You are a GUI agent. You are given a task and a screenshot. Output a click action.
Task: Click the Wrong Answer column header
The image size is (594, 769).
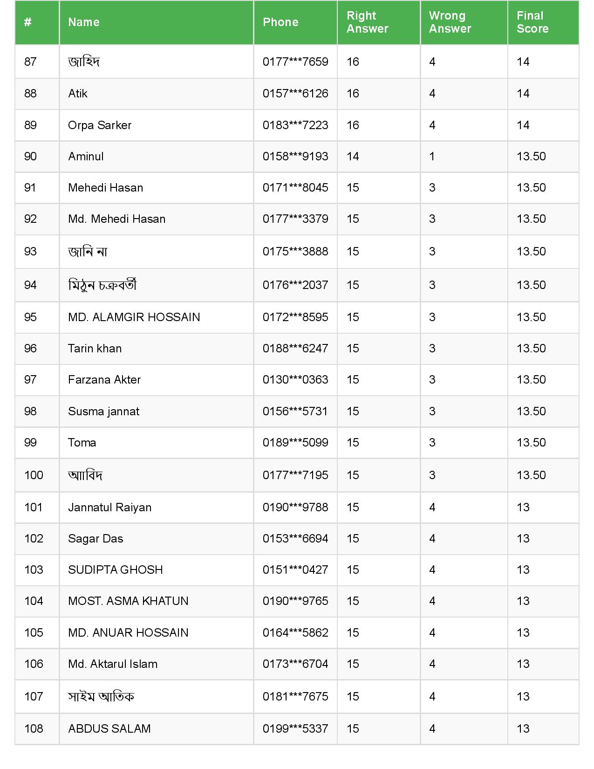point(450,22)
